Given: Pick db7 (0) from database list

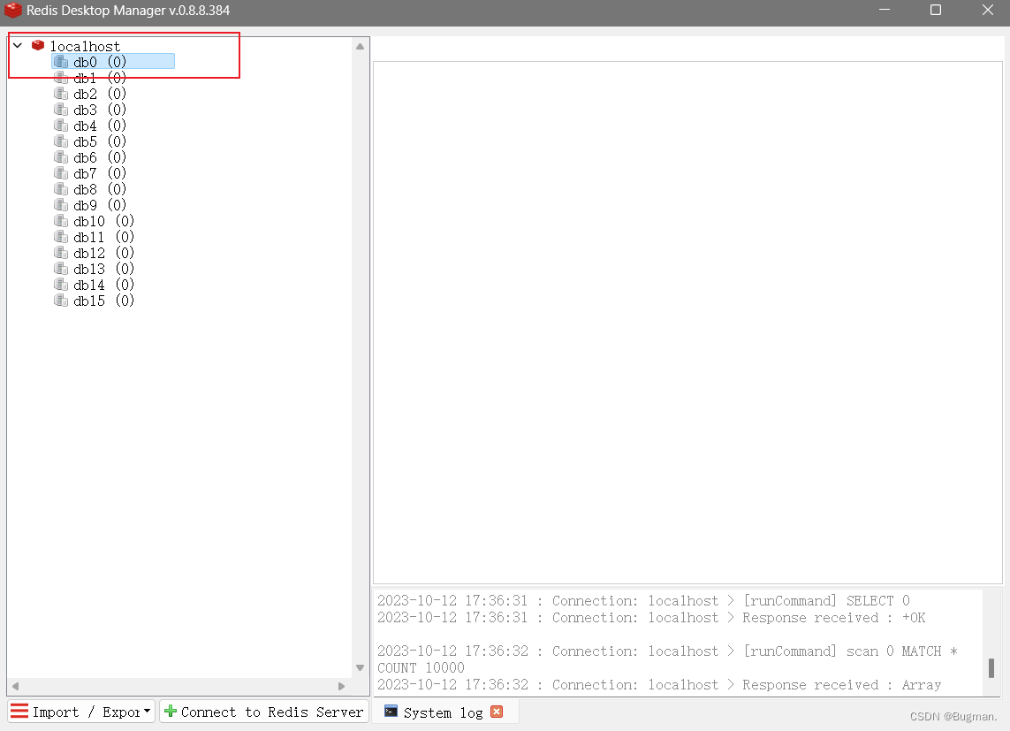Looking at the screenshot, I should [100, 173].
